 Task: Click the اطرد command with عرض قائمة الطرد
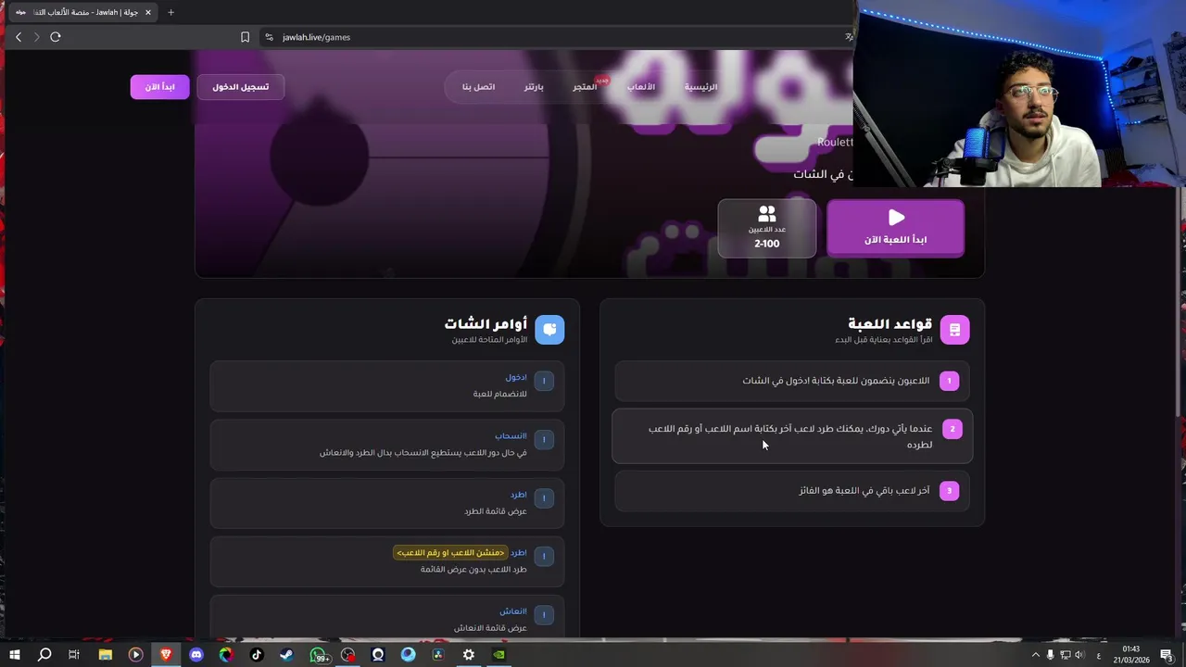pyautogui.click(x=387, y=503)
